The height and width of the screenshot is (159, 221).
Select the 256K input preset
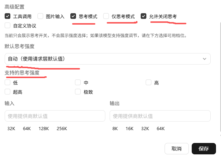click(x=62, y=129)
